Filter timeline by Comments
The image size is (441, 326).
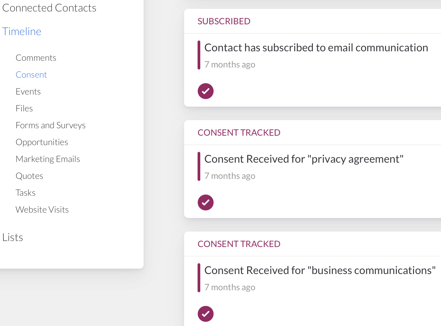36,58
